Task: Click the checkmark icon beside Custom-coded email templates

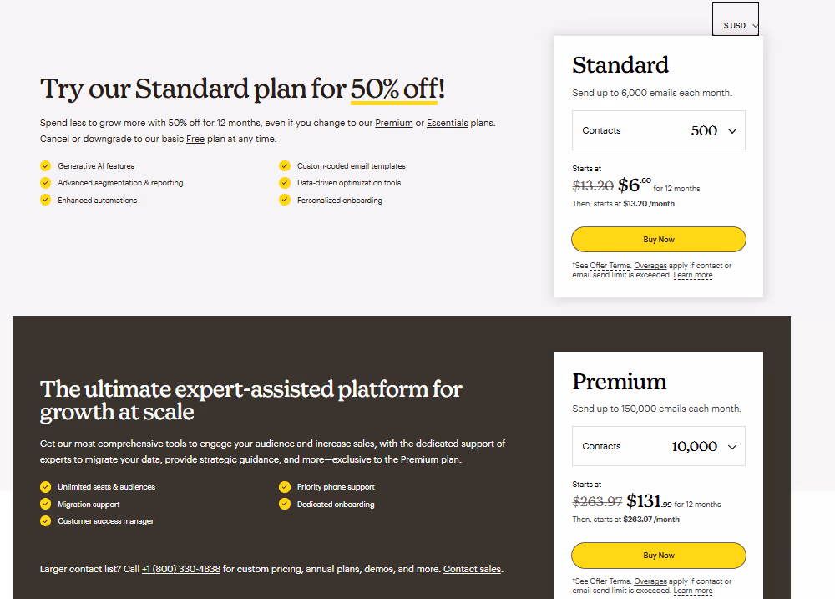Action: point(285,165)
